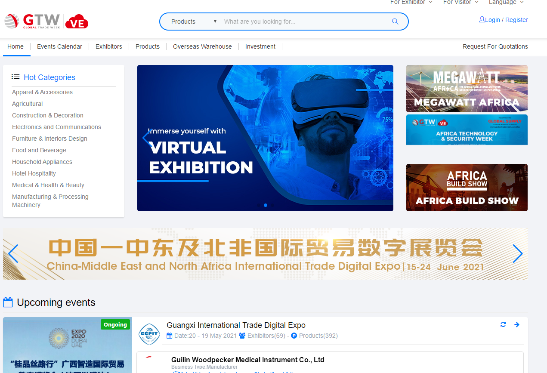The width and height of the screenshot is (547, 373).
Task: Click the arrow icon on Guangxi Expo
Action: tap(517, 324)
